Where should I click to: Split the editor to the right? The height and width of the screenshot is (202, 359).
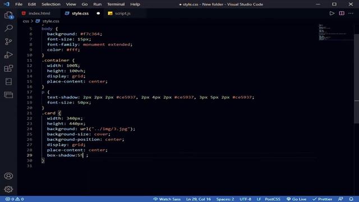point(342,13)
